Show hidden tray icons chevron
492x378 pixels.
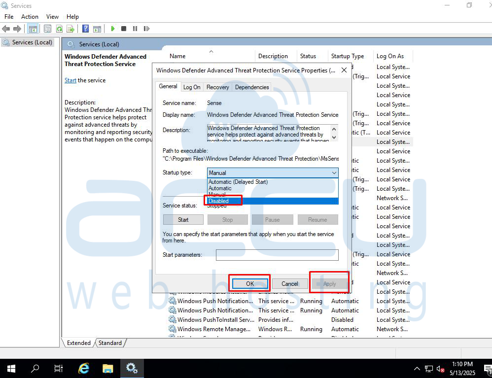click(417, 369)
